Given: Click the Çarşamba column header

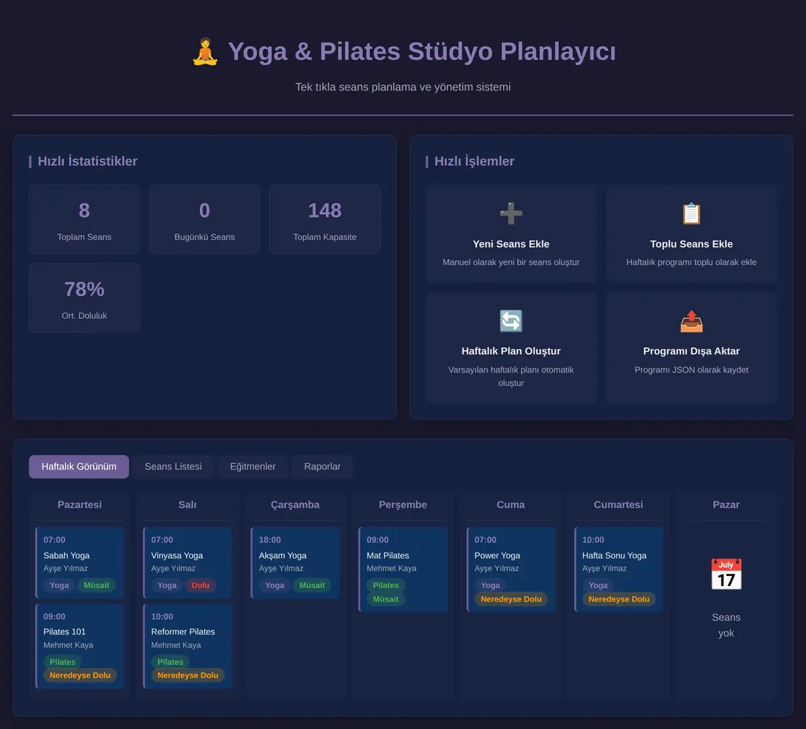Looking at the screenshot, I should coord(295,505).
